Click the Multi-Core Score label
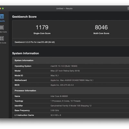This screenshot has height=129, width=129. click(101, 33)
